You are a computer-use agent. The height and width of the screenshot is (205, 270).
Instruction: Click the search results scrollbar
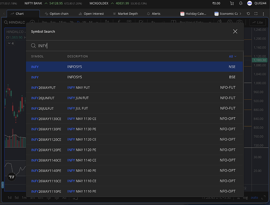pyautogui.click(x=243, y=91)
